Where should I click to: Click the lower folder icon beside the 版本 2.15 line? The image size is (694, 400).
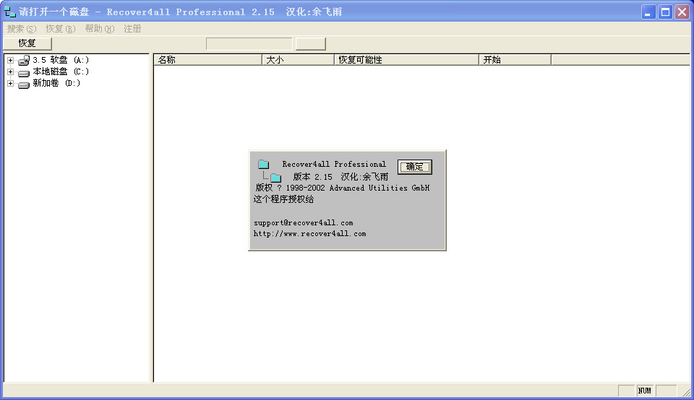(275, 178)
